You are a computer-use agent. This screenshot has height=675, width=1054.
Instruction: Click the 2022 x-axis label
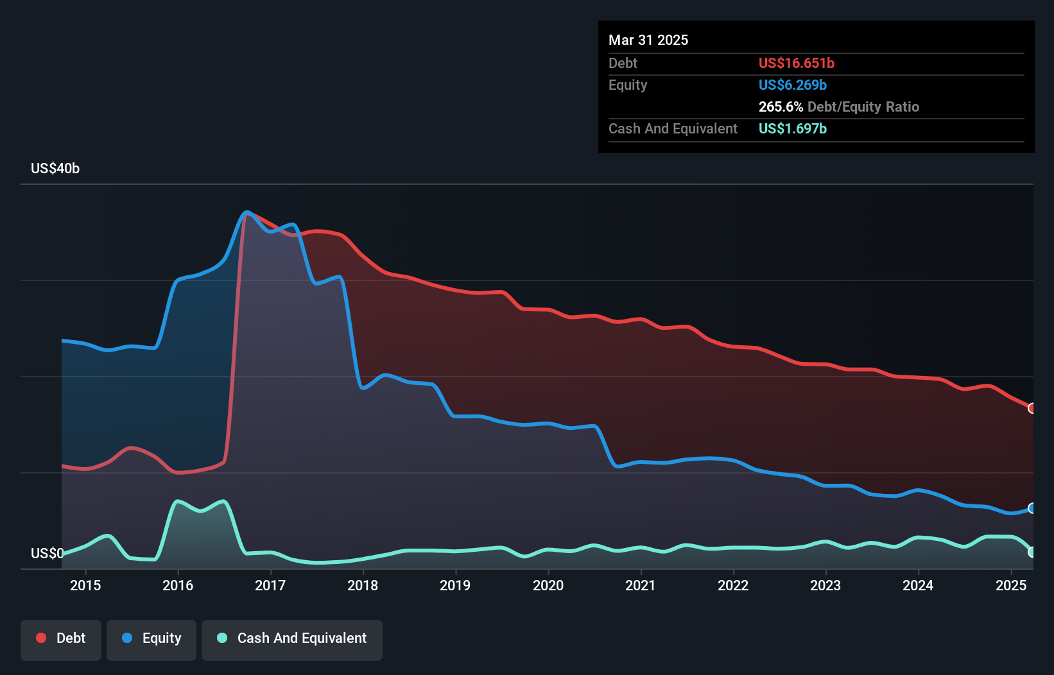tap(733, 585)
